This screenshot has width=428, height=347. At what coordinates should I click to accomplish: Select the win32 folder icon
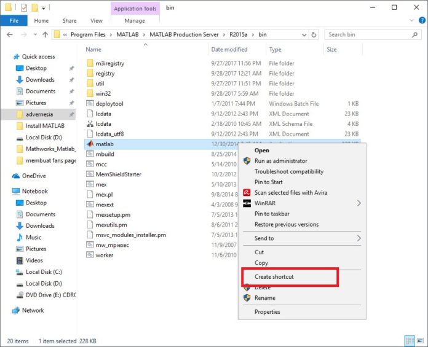point(90,93)
